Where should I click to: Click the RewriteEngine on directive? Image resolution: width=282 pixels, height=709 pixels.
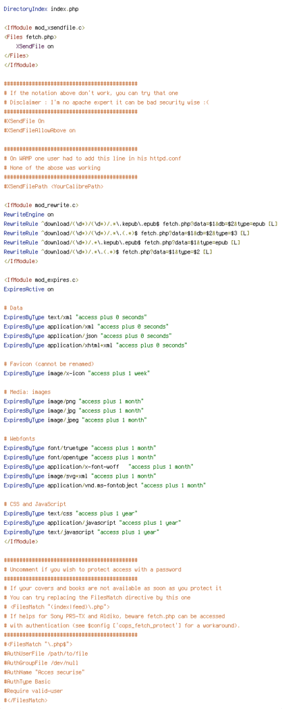click(x=28, y=215)
